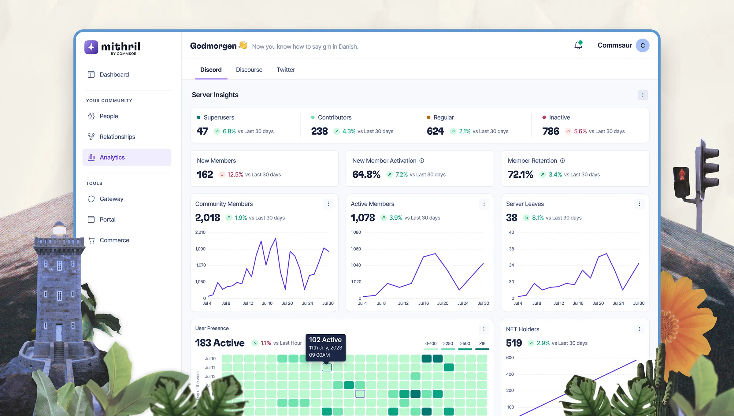Select the >1K legend swatch

pyautogui.click(x=482, y=349)
